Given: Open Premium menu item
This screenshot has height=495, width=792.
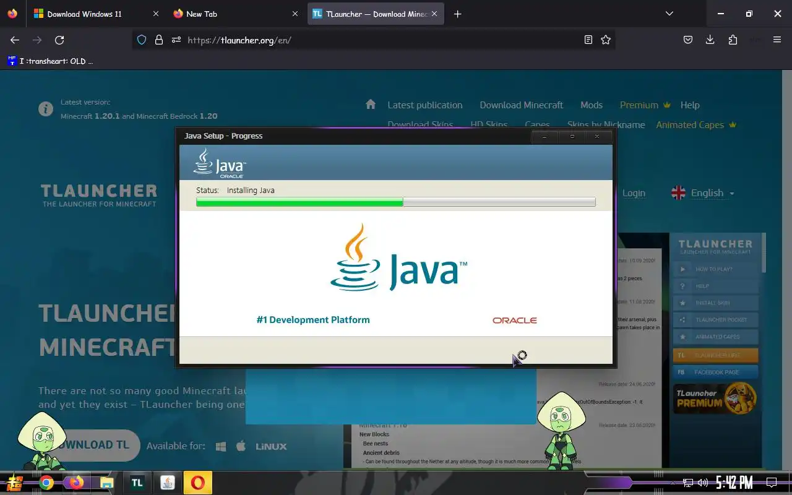Looking at the screenshot, I should click(645, 105).
